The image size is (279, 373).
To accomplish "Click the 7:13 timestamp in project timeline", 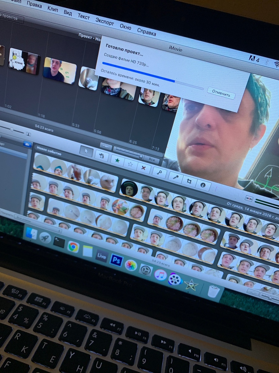I will tap(156, 148).
